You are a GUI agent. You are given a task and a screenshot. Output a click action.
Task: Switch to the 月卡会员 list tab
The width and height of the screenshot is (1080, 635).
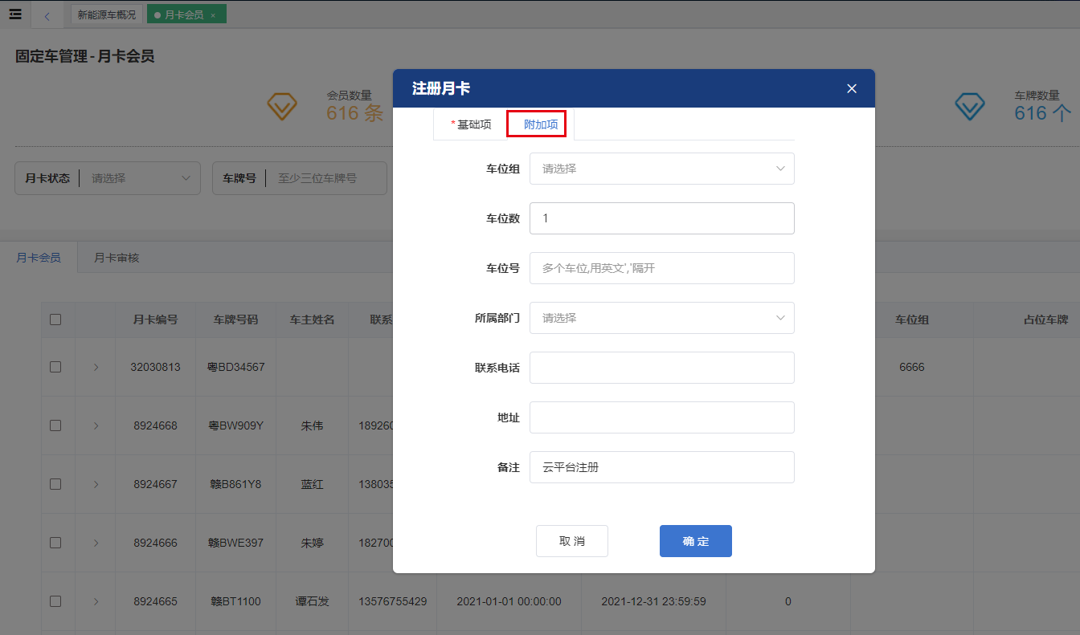coord(39,258)
